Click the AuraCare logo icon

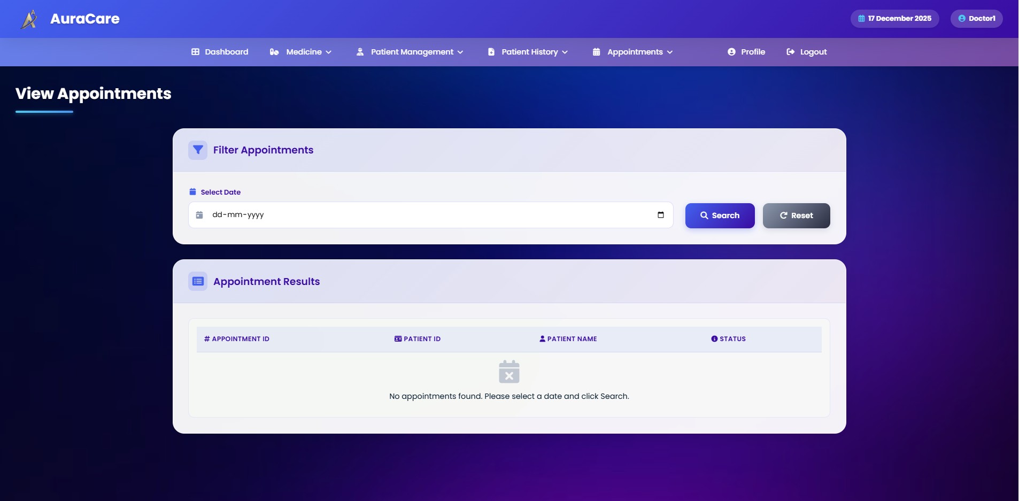pos(29,19)
